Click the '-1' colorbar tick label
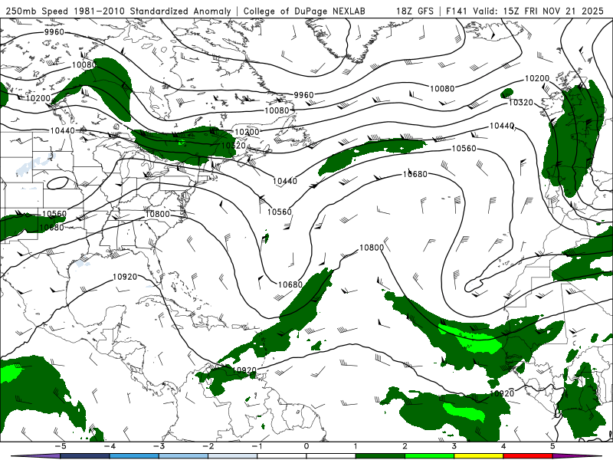This screenshot has height=460, width=613. point(257,446)
